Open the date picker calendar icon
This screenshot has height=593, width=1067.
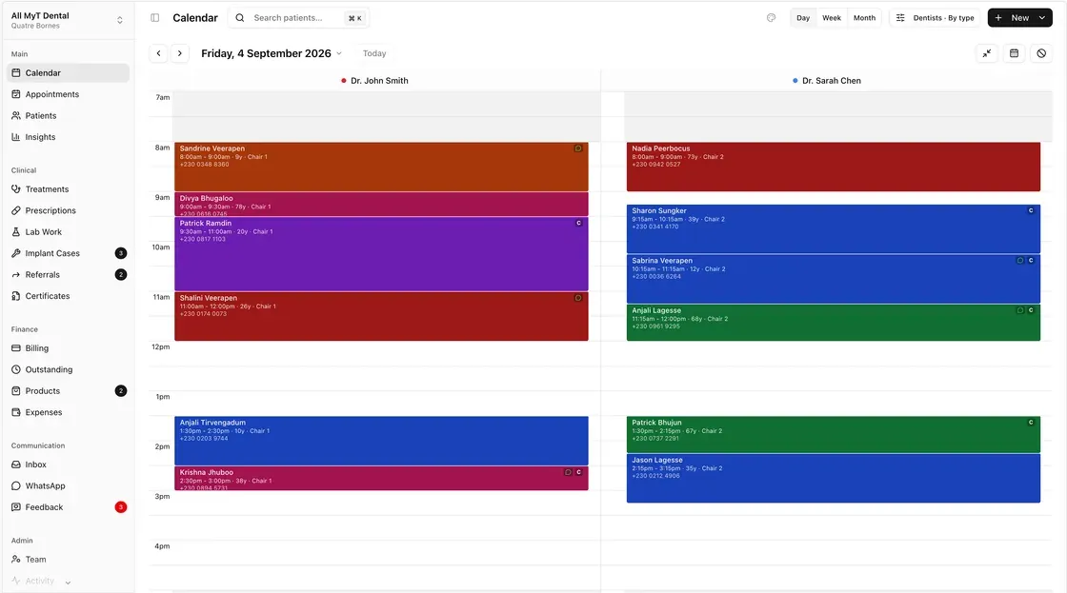point(1014,53)
